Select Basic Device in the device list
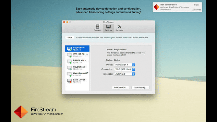The height and width of the screenshot is (122, 217). pos(77,81)
